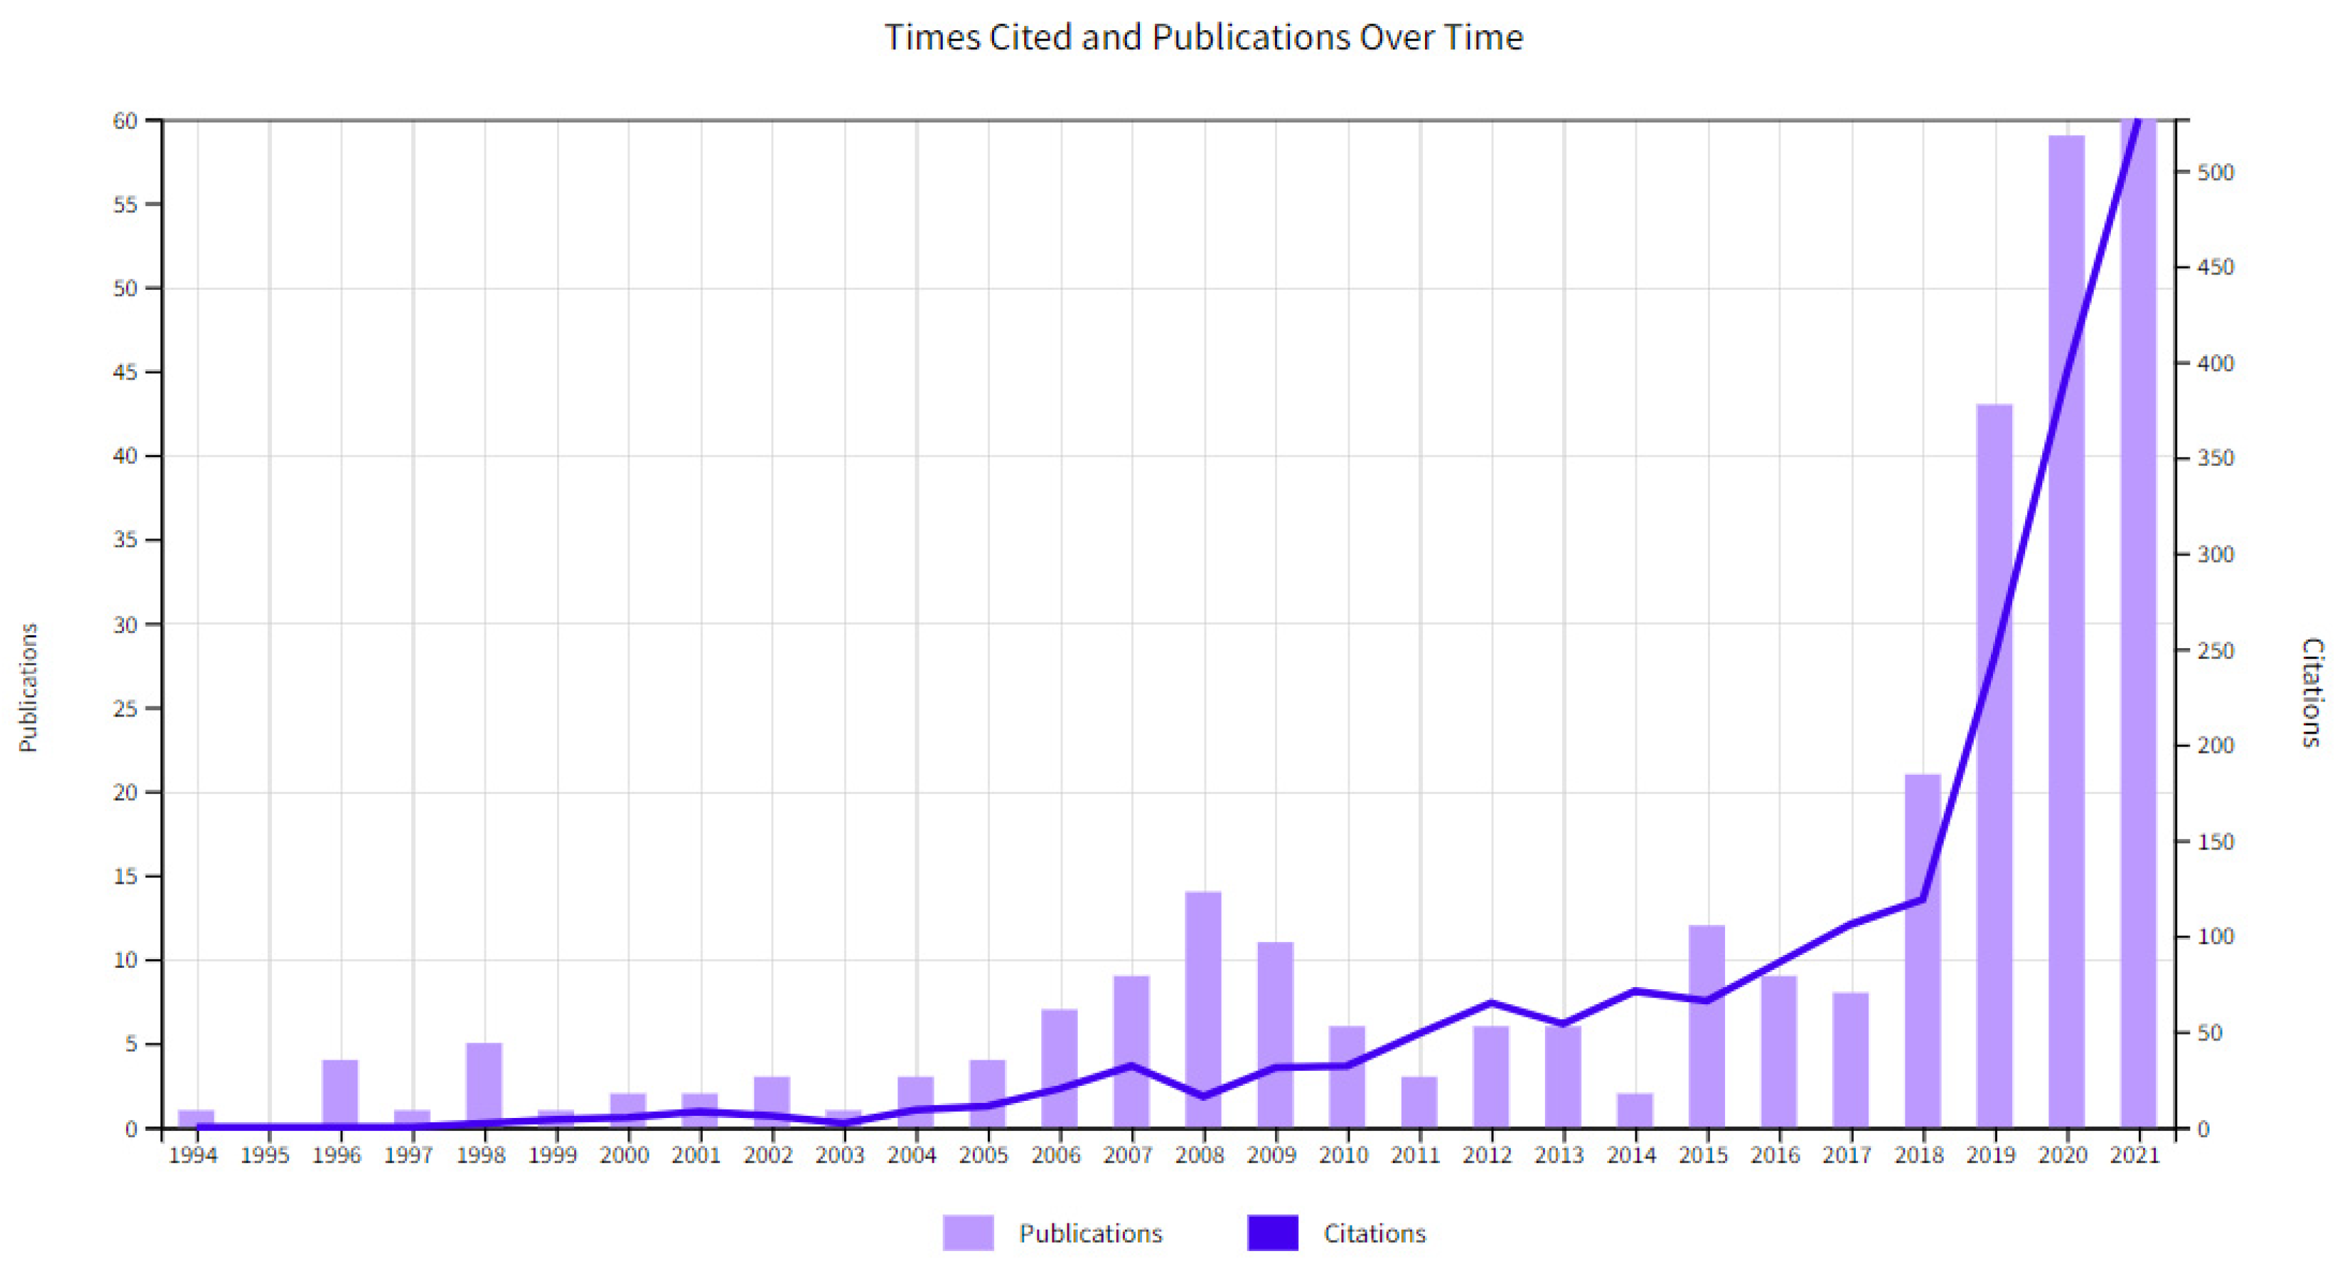Click the Publications legend color swatch
Screen dimensions: 2341x1268
pos(968,1232)
